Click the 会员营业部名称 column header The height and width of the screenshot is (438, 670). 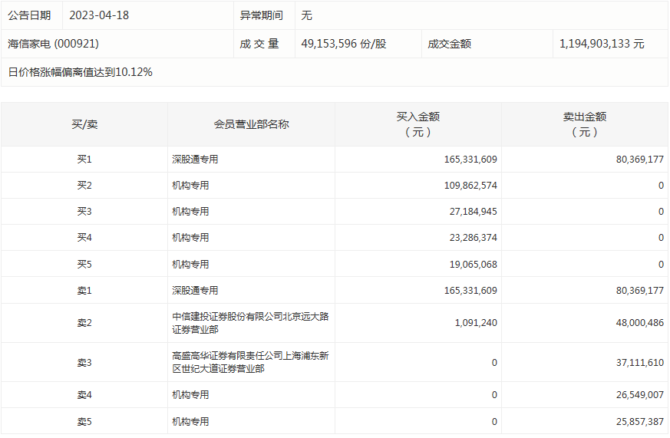(x=251, y=124)
